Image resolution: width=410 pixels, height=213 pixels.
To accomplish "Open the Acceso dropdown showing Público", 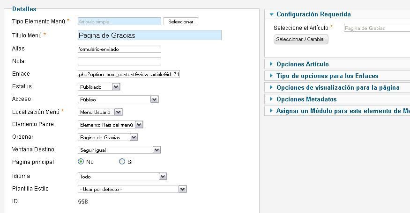I will 118,99.
